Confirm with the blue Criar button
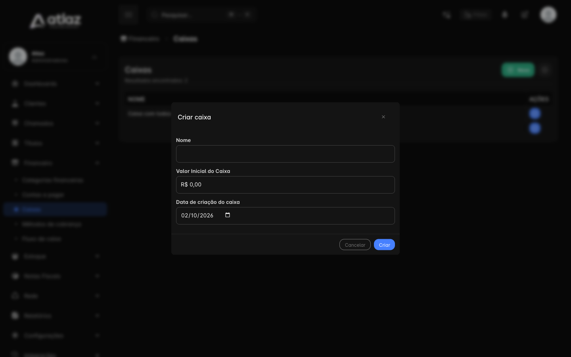The image size is (571, 357). (384, 245)
